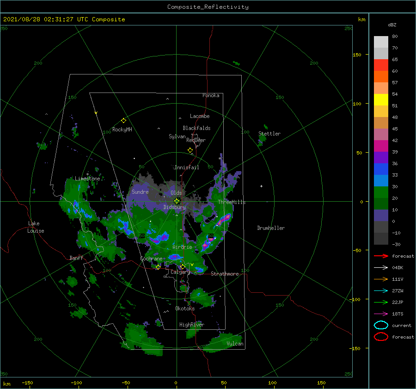
Task: Click the Calgary city label
Action: 180,272
